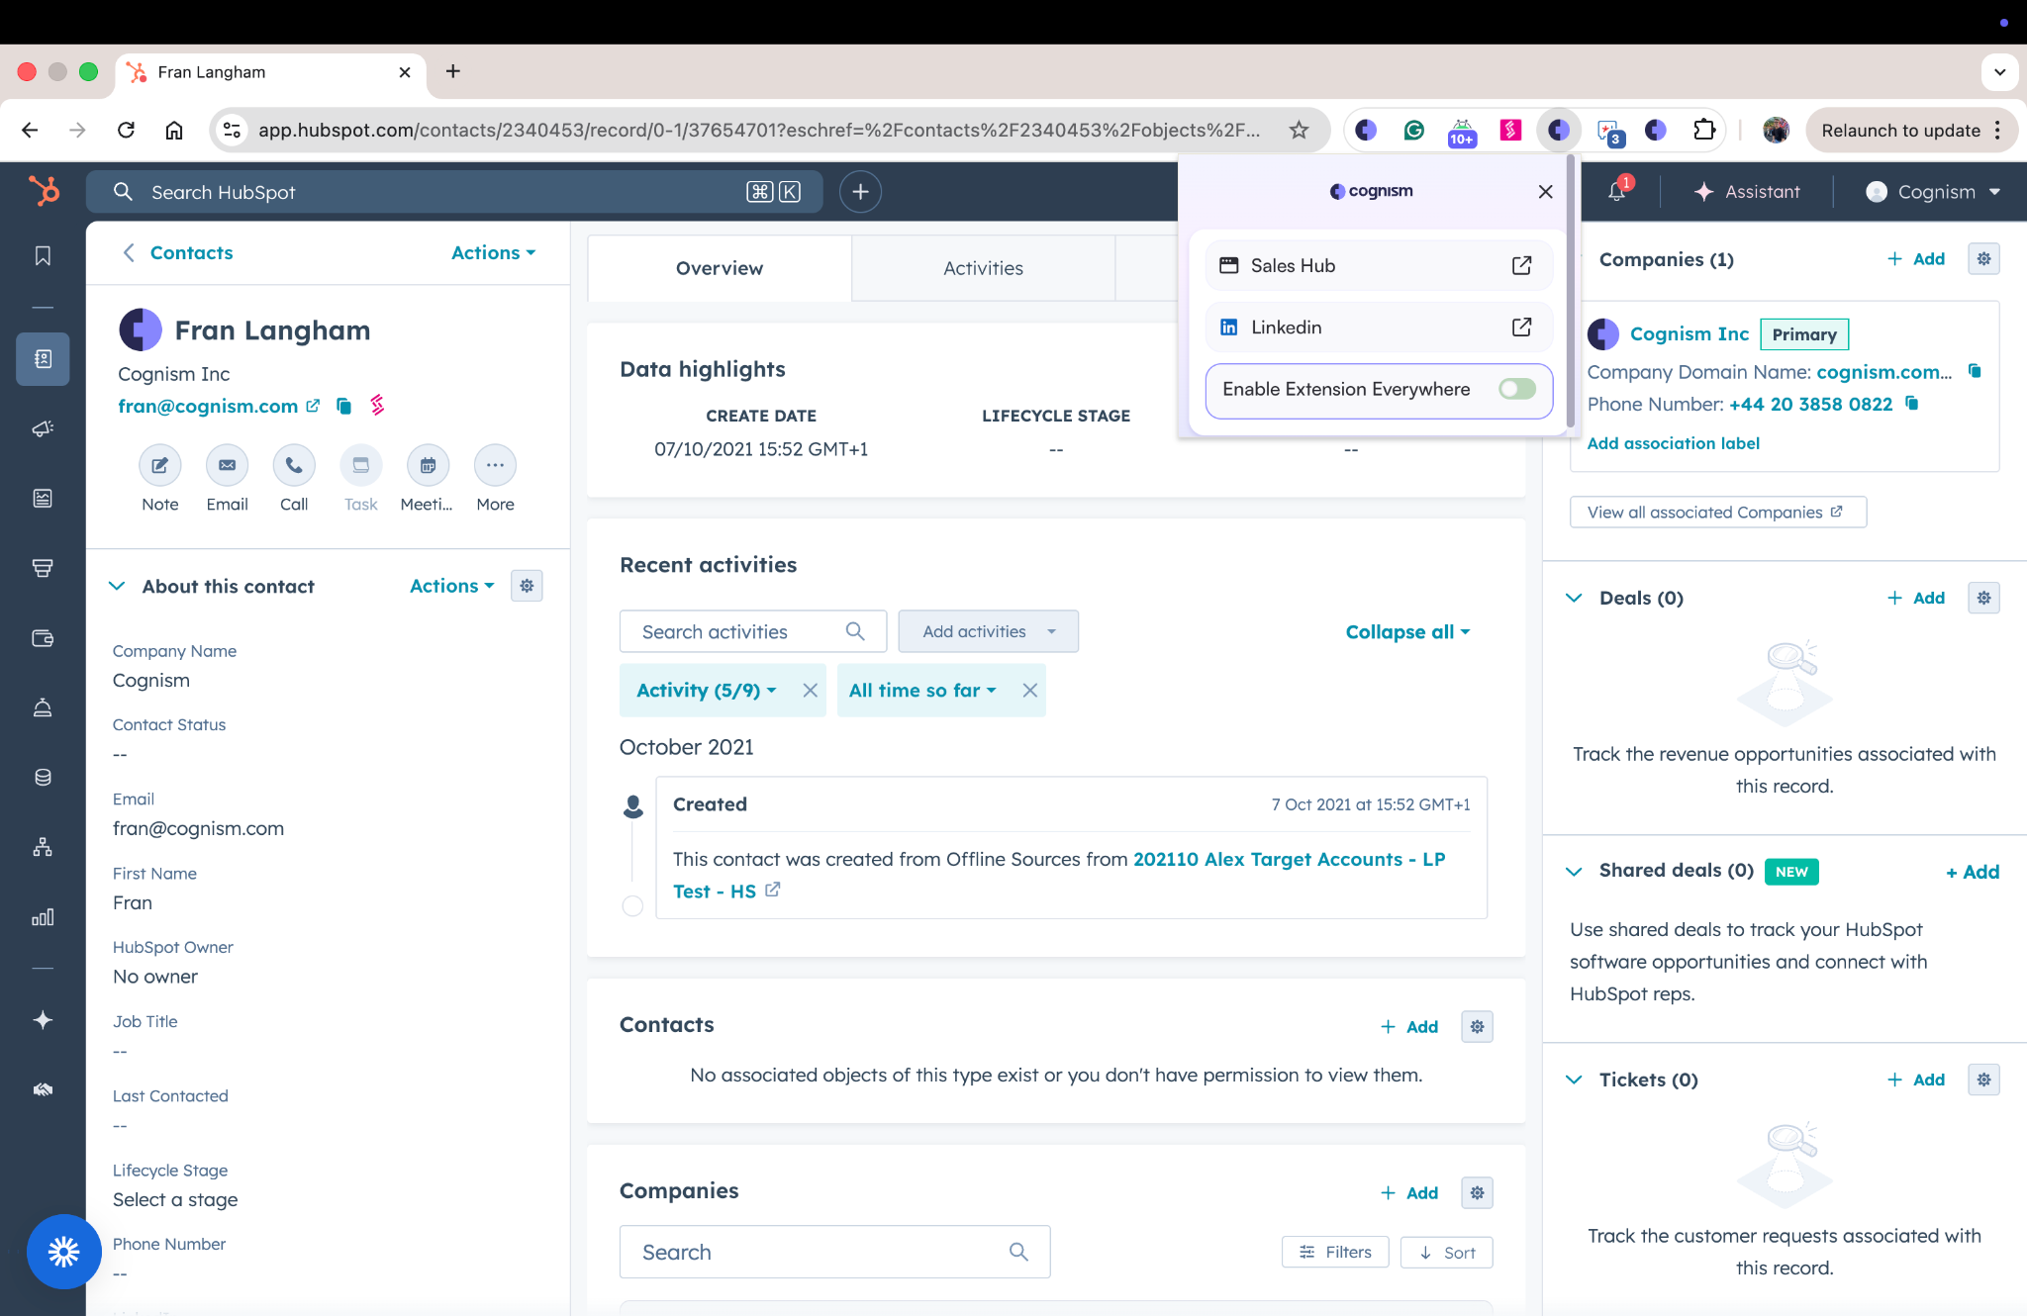Click the notifications bell icon

tap(1616, 191)
